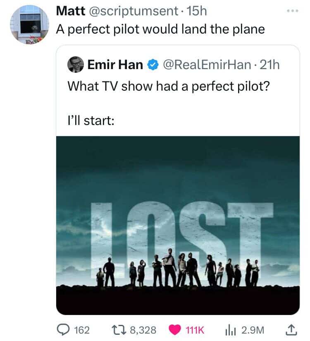Screen dimensions: 310x341
Task: Click the 162 replies count
Action: 82,330
